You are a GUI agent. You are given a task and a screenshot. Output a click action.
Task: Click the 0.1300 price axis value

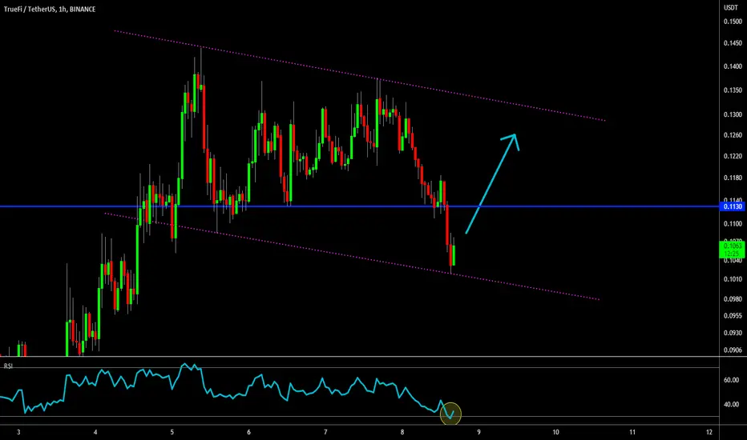click(733, 114)
